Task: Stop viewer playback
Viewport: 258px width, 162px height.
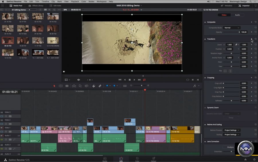Action: [130, 80]
